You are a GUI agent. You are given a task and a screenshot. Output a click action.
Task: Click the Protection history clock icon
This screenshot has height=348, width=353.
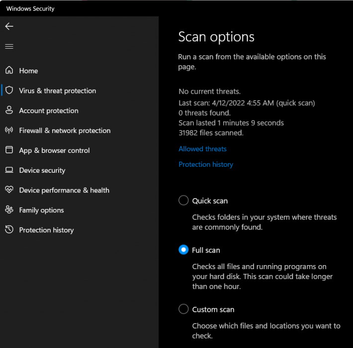9,229
